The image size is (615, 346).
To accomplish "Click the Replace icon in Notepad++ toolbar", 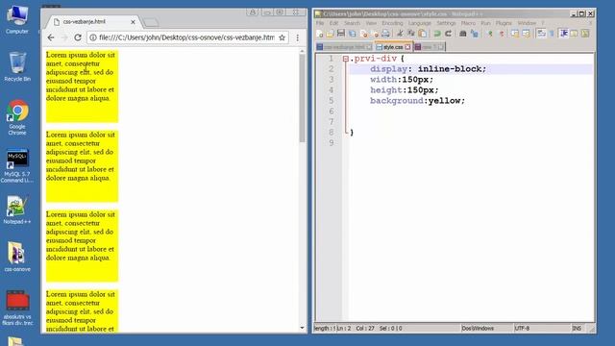I will pos(474,34).
